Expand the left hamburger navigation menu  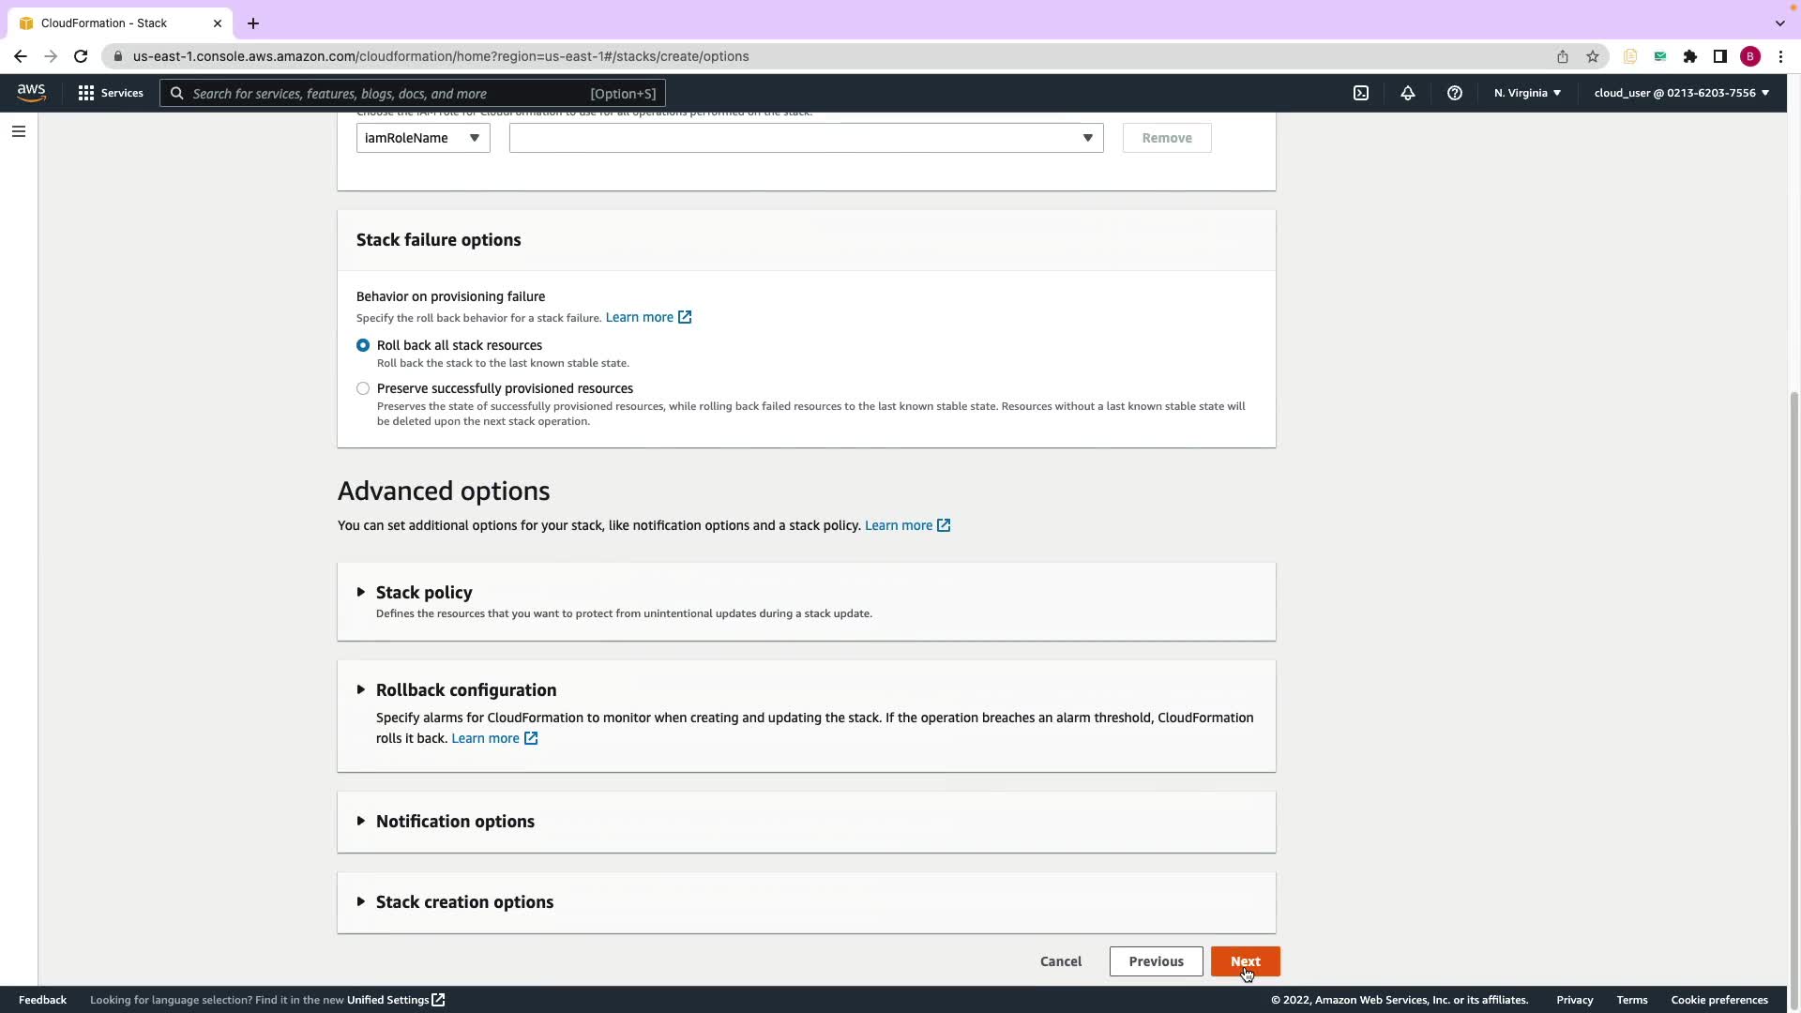pyautogui.click(x=19, y=131)
